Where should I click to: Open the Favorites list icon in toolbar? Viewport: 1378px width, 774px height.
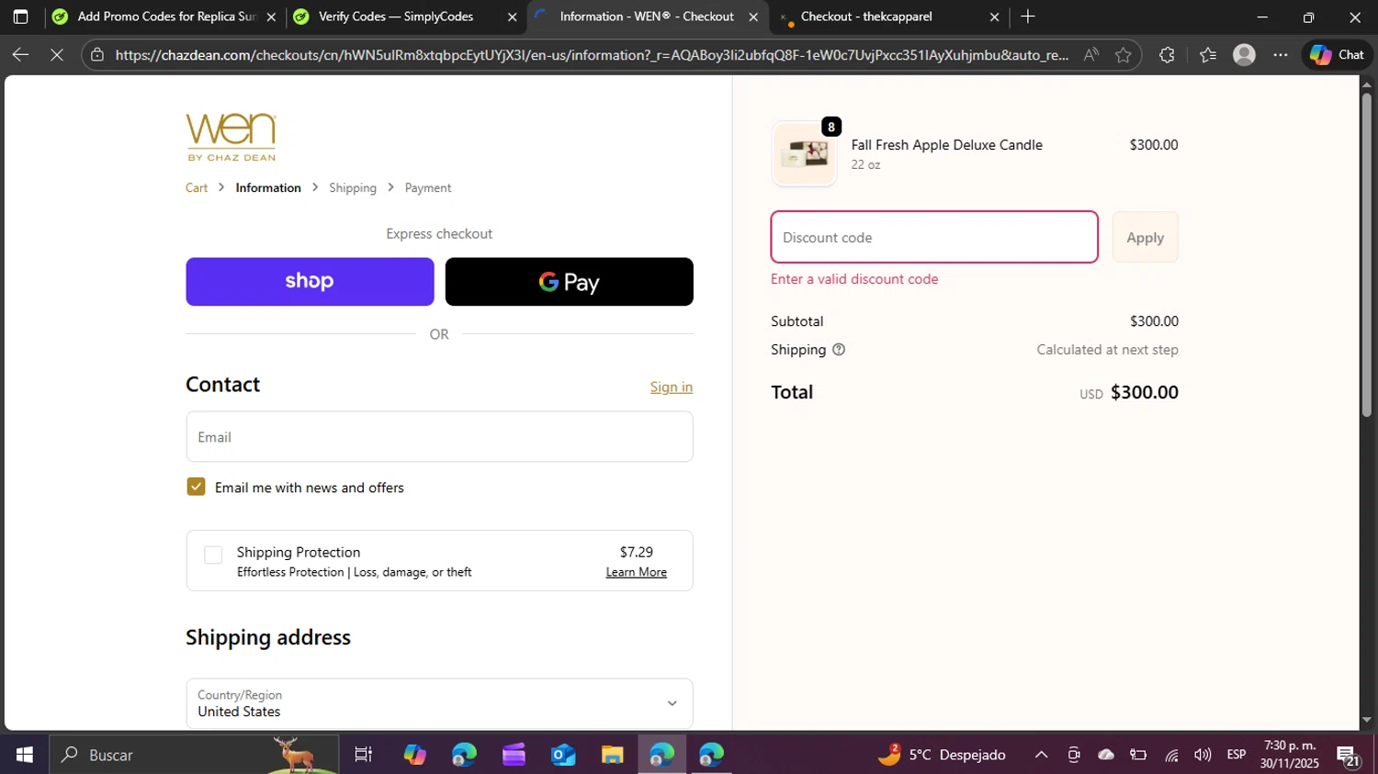(x=1208, y=55)
